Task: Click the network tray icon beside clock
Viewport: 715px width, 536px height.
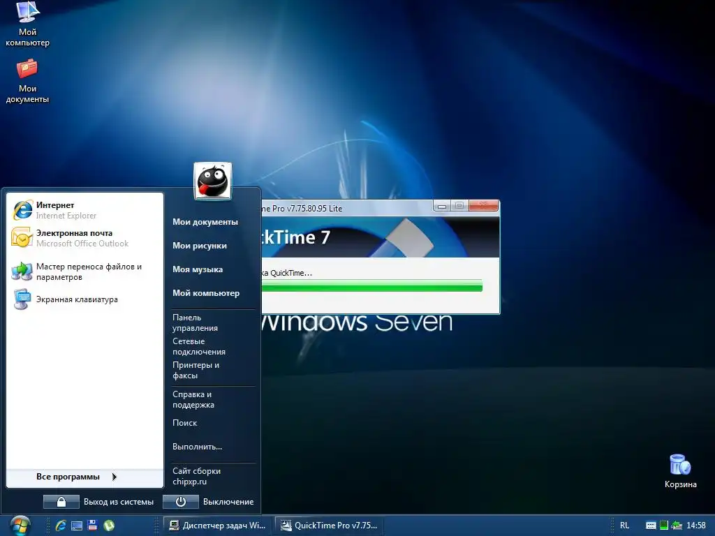Action: click(x=677, y=526)
